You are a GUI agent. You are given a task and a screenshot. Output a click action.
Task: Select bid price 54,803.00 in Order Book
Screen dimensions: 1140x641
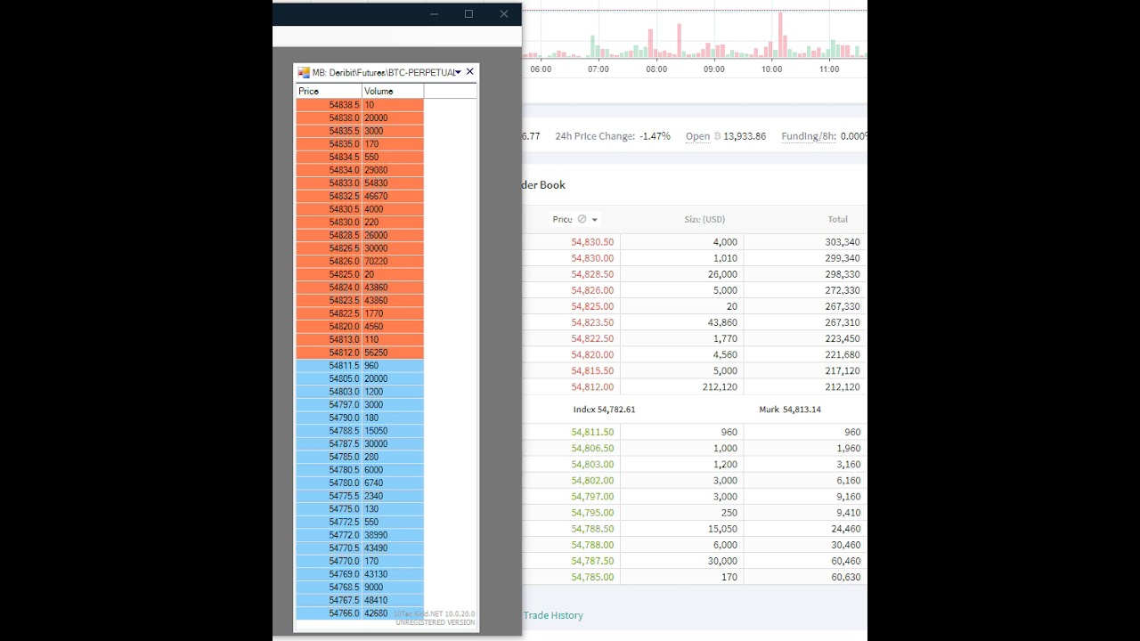[x=592, y=464]
